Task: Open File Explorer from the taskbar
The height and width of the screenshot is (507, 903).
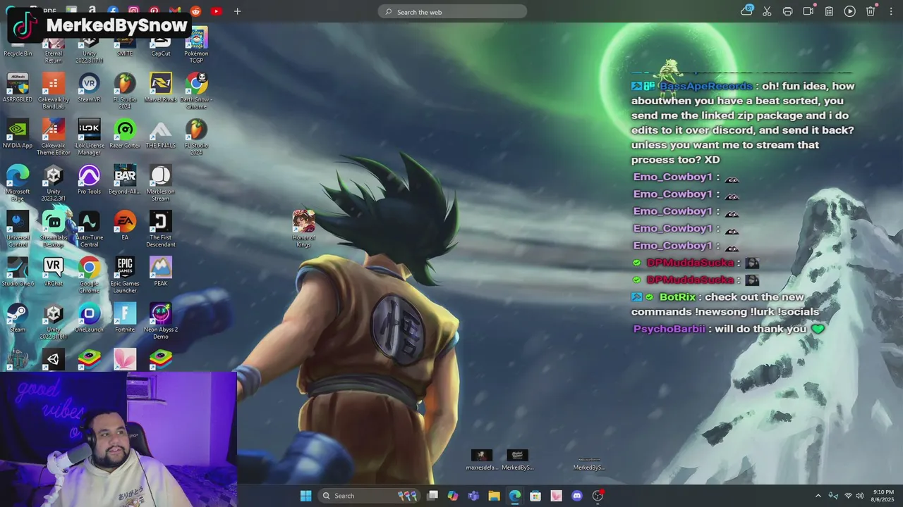Action: point(495,496)
